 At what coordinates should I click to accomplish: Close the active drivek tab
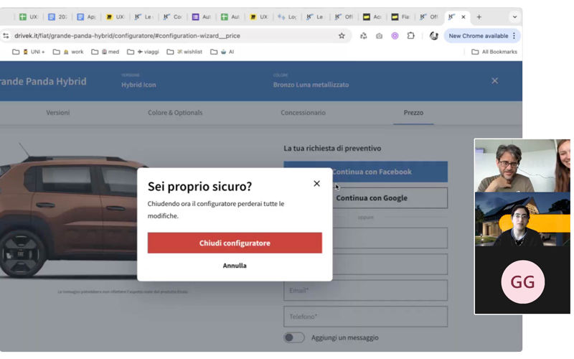click(x=464, y=17)
